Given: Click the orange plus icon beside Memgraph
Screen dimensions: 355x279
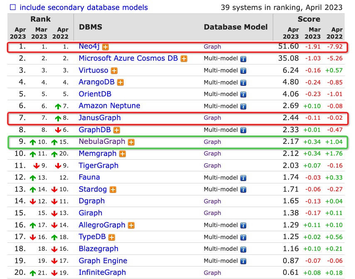Looking at the screenshot, I should 122,154.
